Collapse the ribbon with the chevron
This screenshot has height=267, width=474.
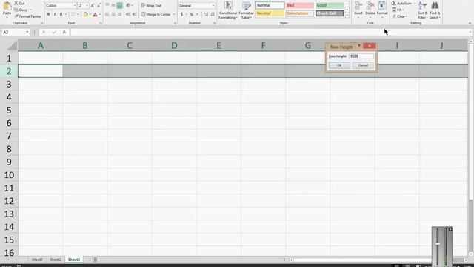[470, 23]
